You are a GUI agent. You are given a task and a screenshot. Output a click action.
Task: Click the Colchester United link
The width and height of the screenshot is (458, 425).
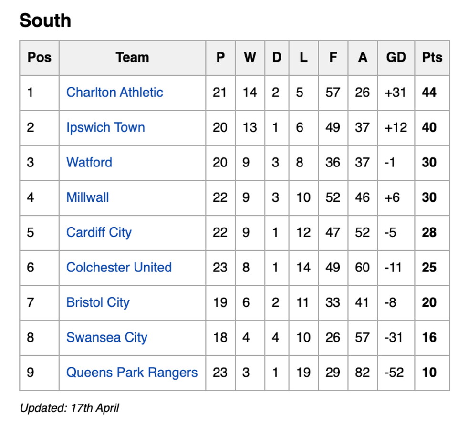[119, 267]
